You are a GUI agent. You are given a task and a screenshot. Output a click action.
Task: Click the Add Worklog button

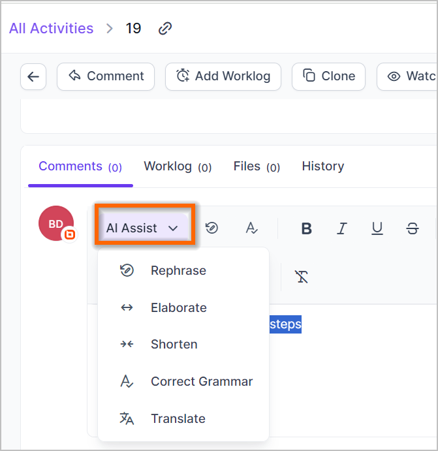223,76
